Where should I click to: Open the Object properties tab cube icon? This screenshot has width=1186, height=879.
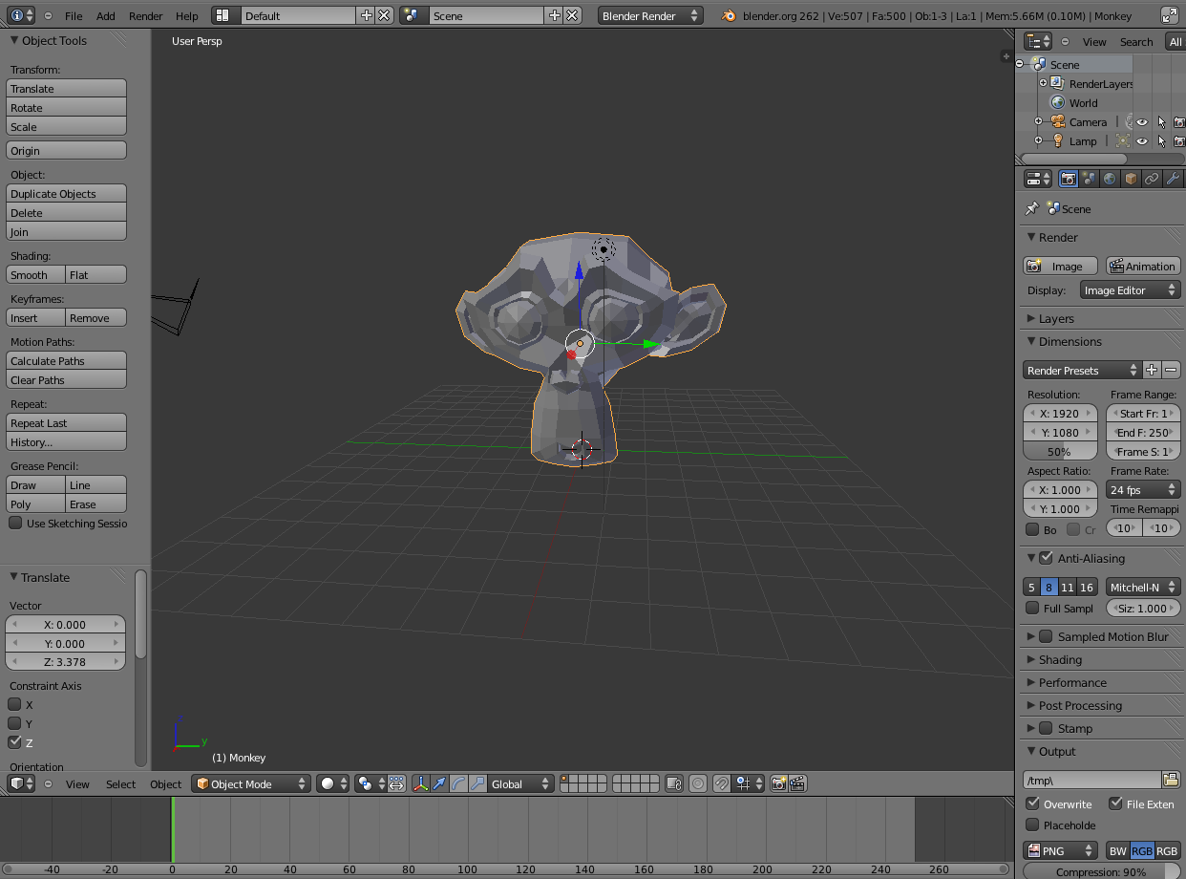tap(1131, 179)
